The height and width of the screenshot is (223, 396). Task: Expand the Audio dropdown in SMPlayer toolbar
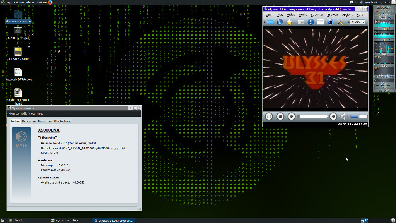point(358,22)
